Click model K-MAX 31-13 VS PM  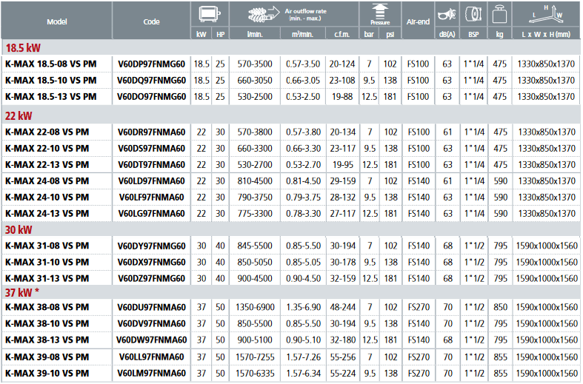pyautogui.click(x=47, y=278)
